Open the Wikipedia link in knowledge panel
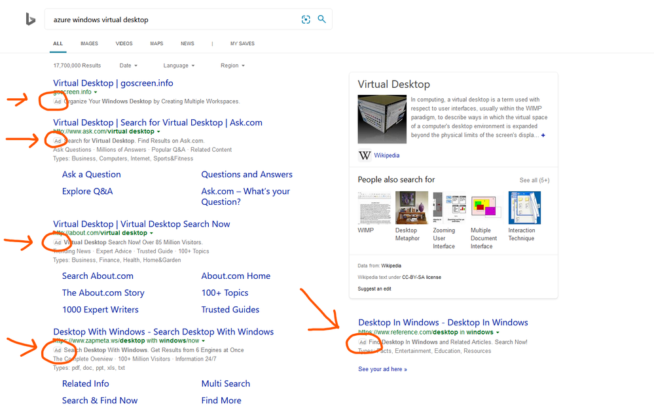 point(387,155)
